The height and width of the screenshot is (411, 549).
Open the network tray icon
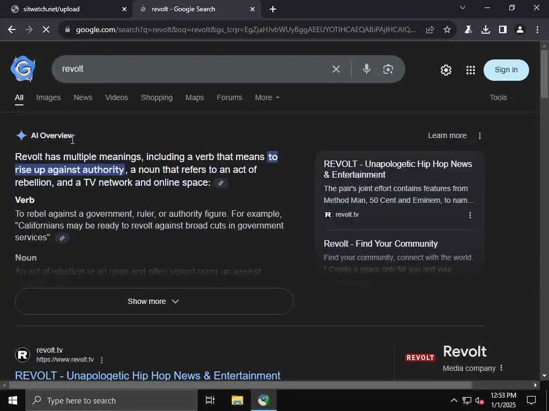(467, 400)
